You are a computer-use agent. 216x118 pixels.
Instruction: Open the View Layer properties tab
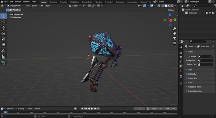coord(181,62)
